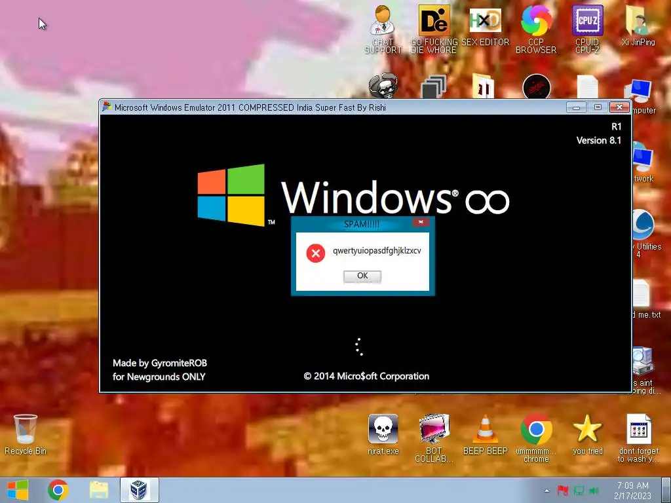
Task: Show hidden system tray icons
Action: 546,491
